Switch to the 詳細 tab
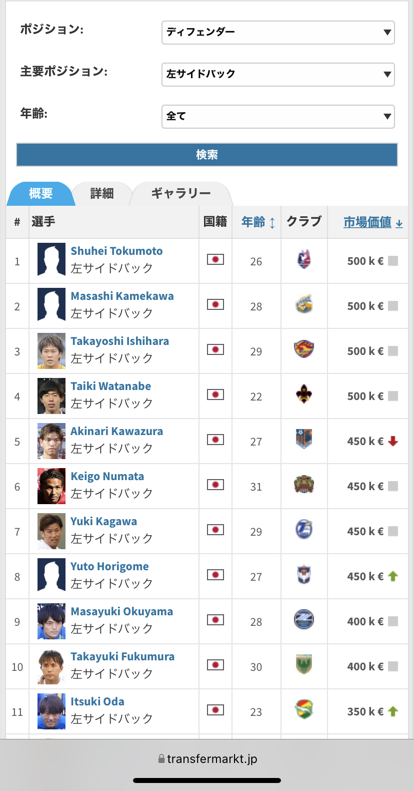Image resolution: width=414 pixels, height=791 pixels. (x=102, y=194)
